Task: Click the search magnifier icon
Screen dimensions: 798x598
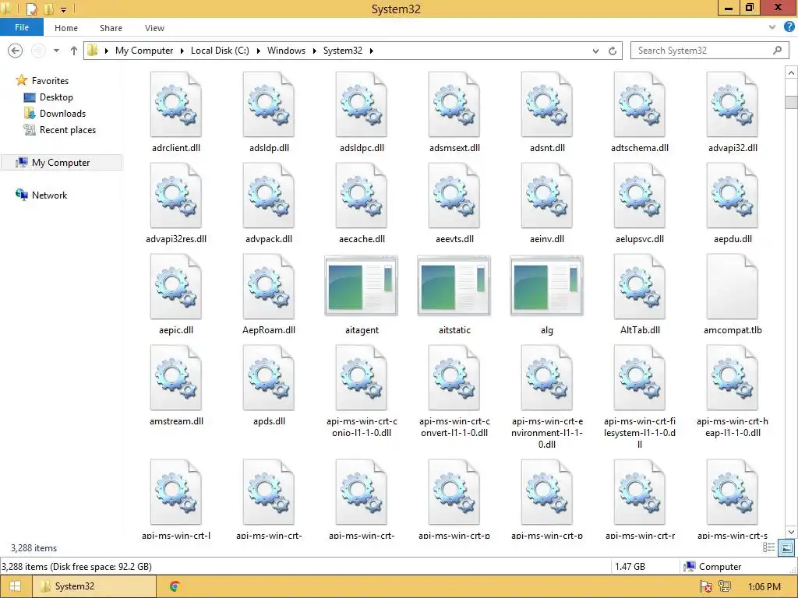Action: (777, 50)
